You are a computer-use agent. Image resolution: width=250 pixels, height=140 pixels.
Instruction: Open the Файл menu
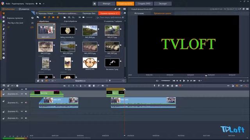pos(8,3)
